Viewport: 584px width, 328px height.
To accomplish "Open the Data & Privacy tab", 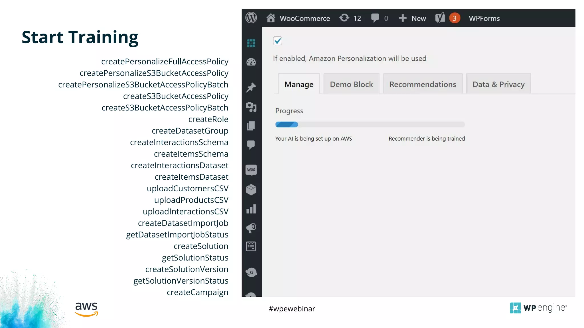I will pyautogui.click(x=498, y=84).
